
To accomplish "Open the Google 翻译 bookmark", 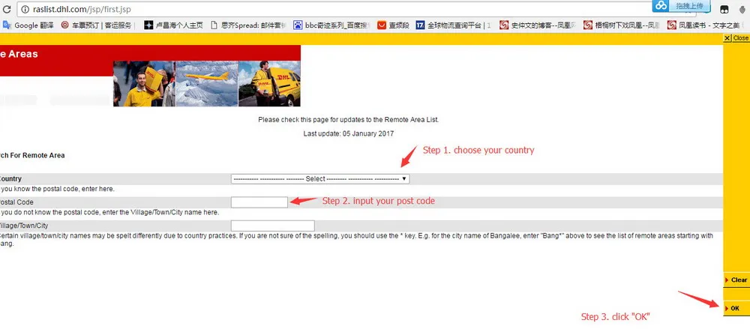I will 28,25.
